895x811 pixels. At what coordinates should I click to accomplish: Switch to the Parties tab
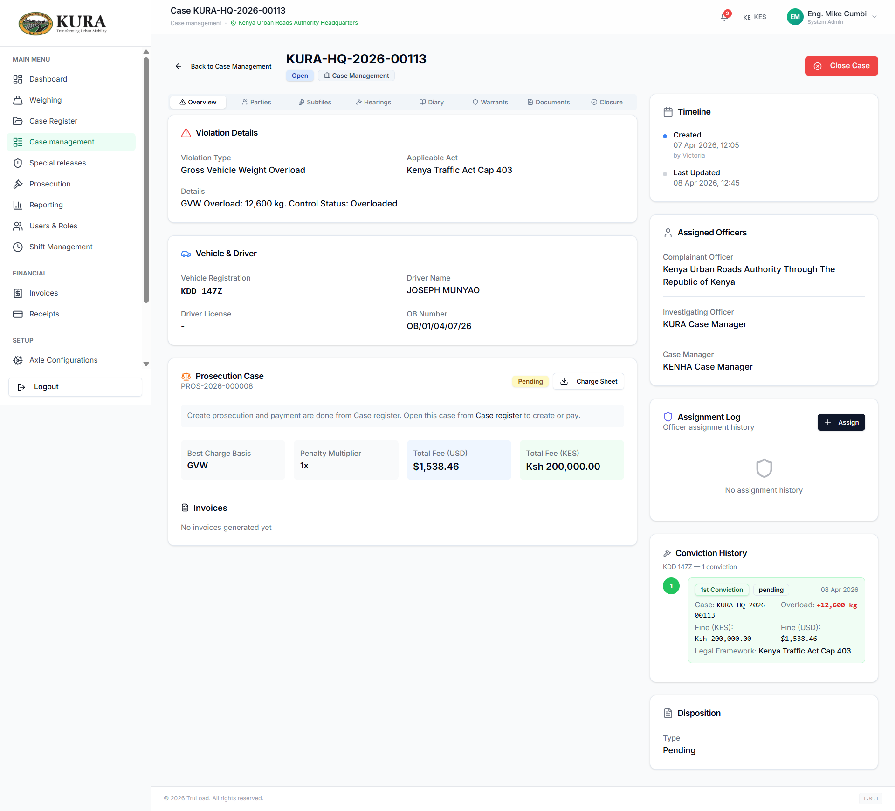256,103
